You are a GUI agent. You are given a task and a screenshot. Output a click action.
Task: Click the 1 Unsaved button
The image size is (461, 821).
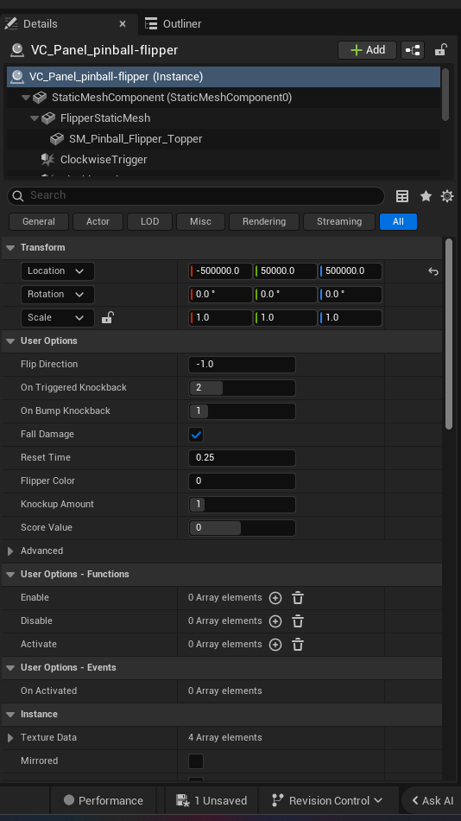point(212,800)
